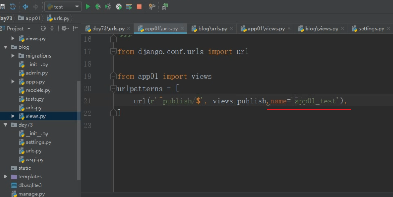Select settings.py in project tree
Image resolution: width=393 pixels, height=197 pixels.
click(x=35, y=142)
